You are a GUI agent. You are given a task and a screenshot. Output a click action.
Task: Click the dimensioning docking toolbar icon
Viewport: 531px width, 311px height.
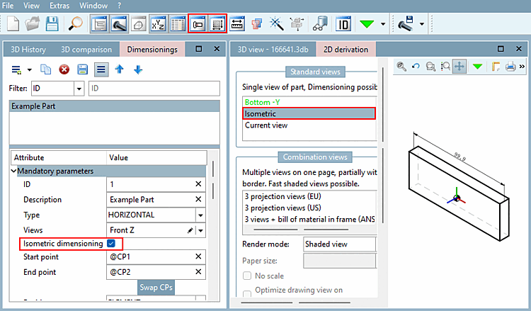click(198, 24)
